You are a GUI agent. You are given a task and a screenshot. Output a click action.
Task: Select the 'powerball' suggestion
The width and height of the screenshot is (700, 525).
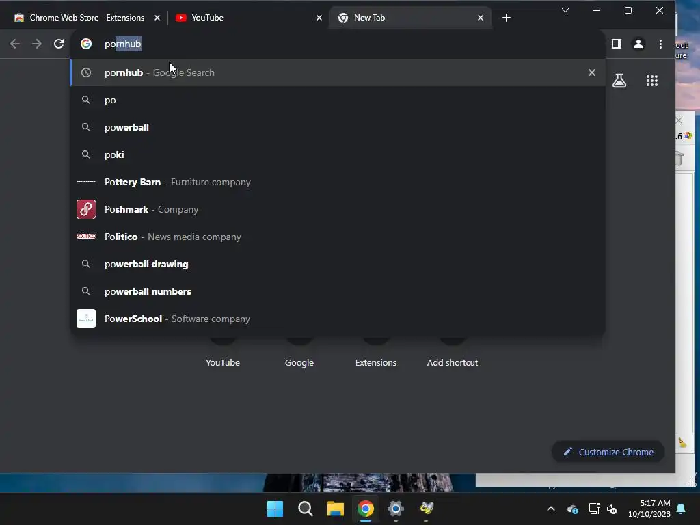coord(338,127)
